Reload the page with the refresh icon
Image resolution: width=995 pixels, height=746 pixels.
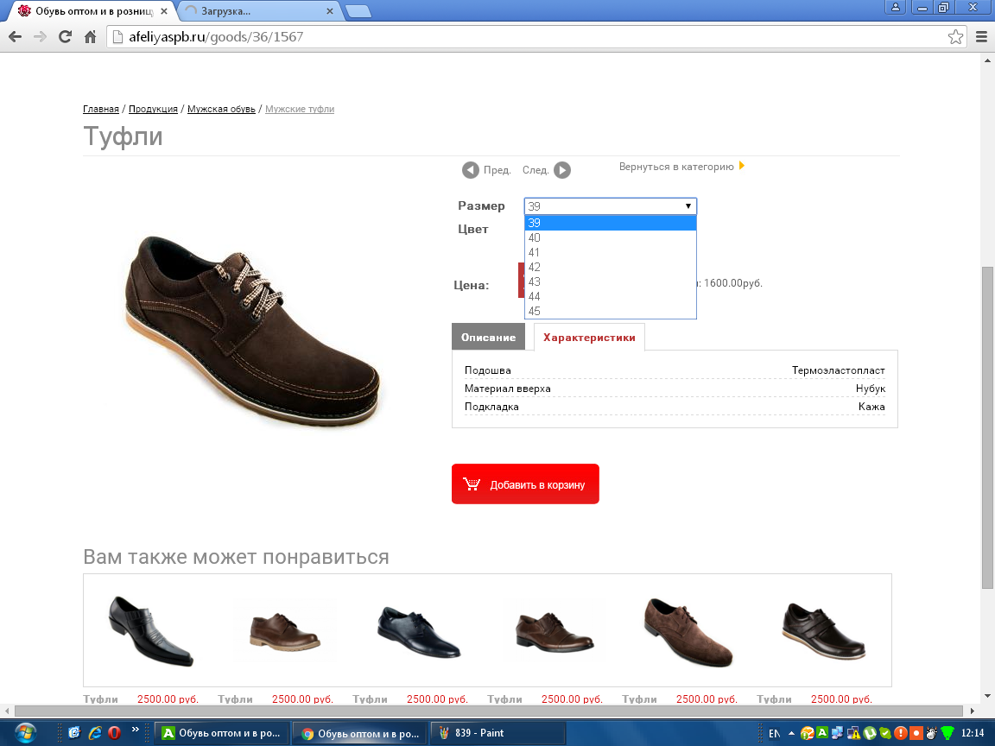65,37
